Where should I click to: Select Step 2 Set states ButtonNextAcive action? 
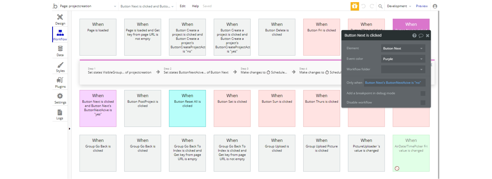pyautogui.click(x=196, y=71)
